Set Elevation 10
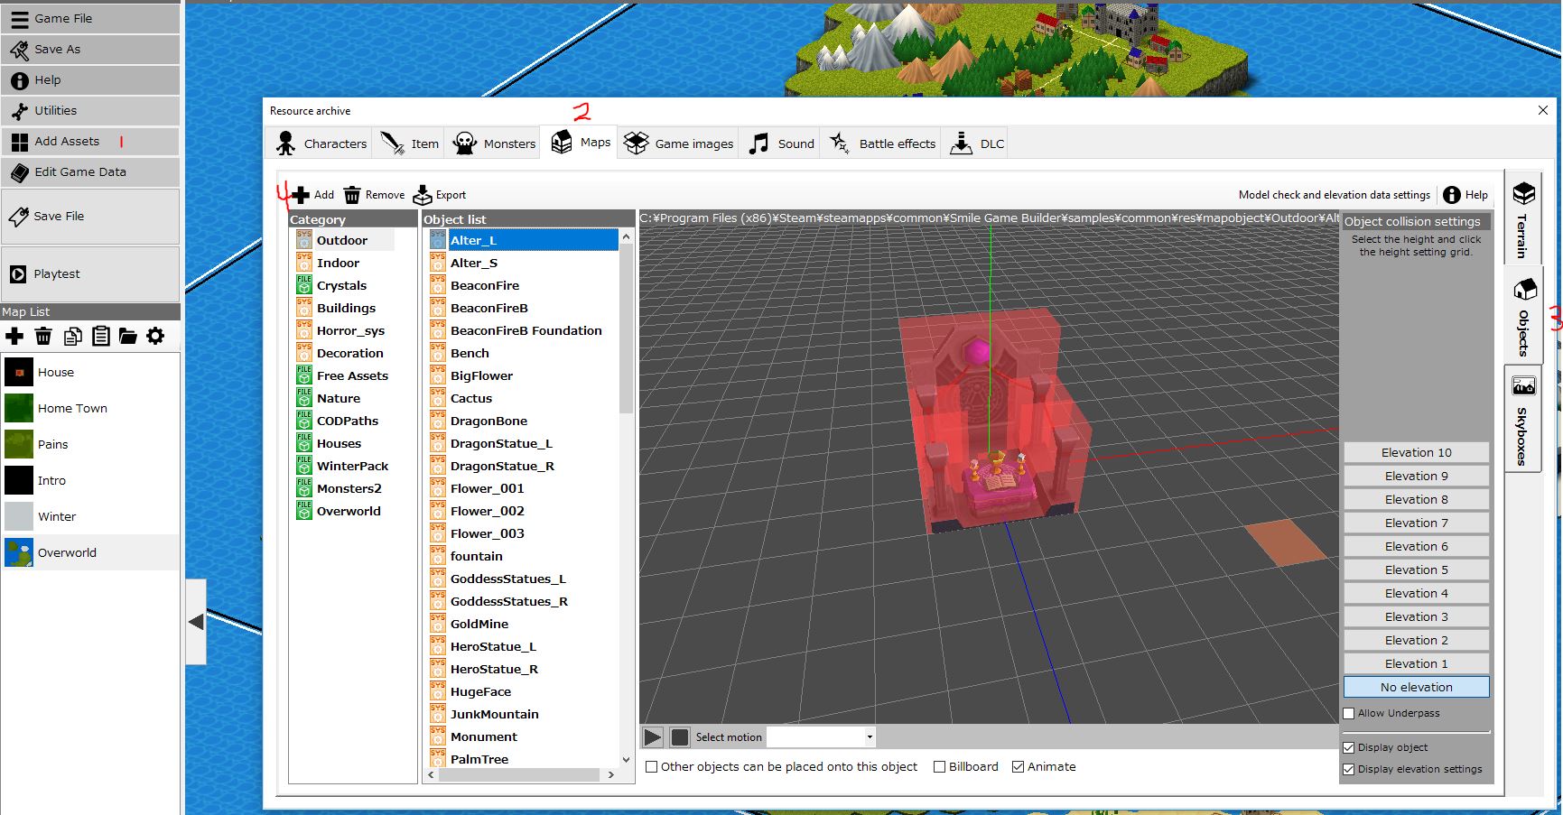 1416,453
